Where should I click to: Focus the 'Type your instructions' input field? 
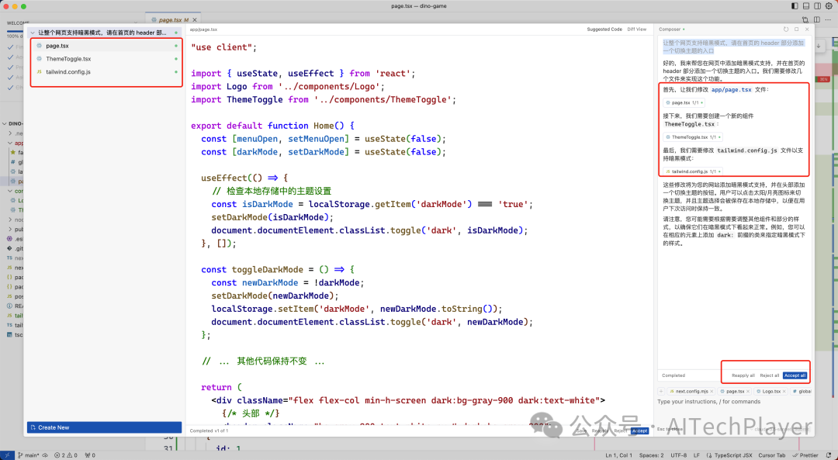click(729, 402)
